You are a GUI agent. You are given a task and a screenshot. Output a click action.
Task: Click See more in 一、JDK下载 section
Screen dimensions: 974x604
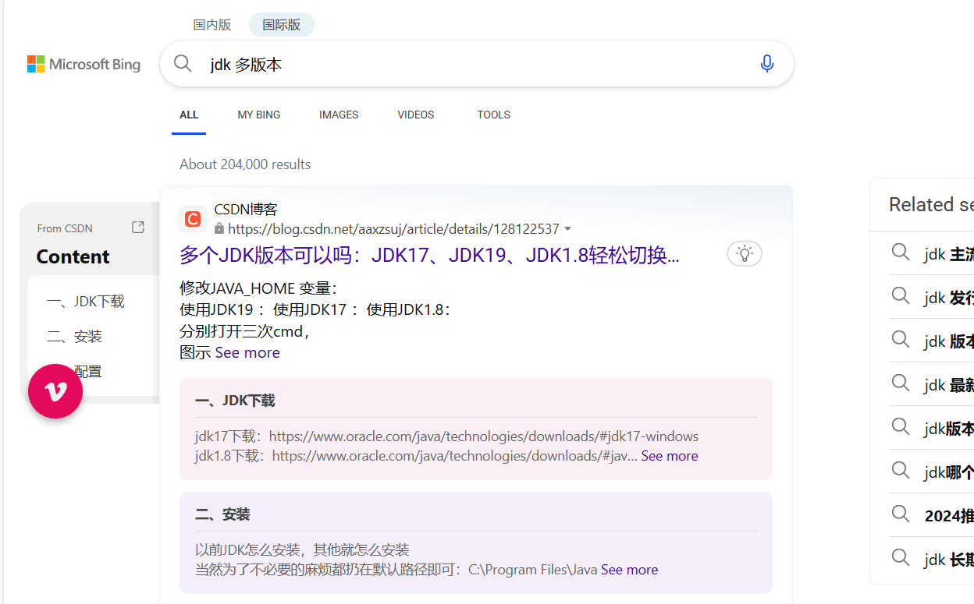[x=670, y=456]
